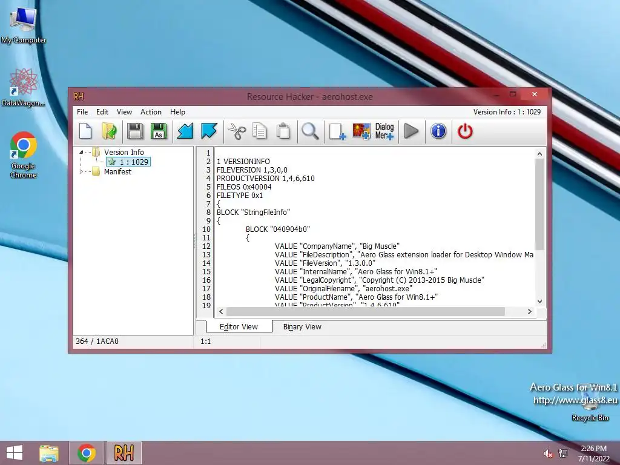Click the Add image resource icon

(361, 131)
